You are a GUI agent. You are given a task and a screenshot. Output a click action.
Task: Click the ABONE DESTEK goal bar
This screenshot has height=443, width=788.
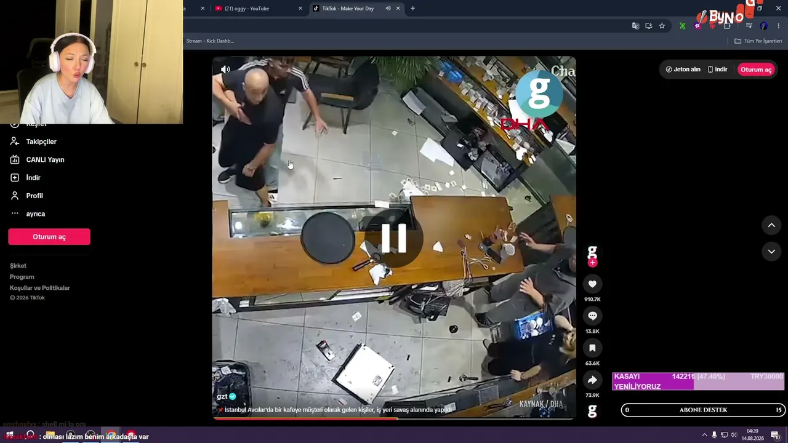click(x=702, y=410)
